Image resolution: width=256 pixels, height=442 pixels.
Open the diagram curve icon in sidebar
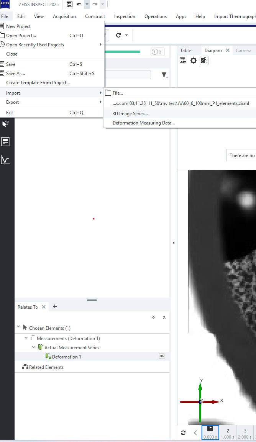coord(5,160)
